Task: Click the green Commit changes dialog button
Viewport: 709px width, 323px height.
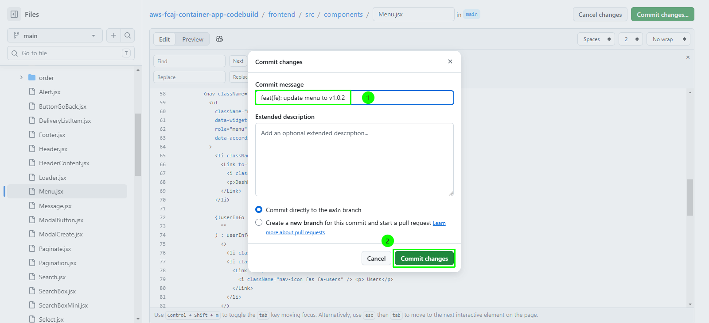Action: (424, 258)
